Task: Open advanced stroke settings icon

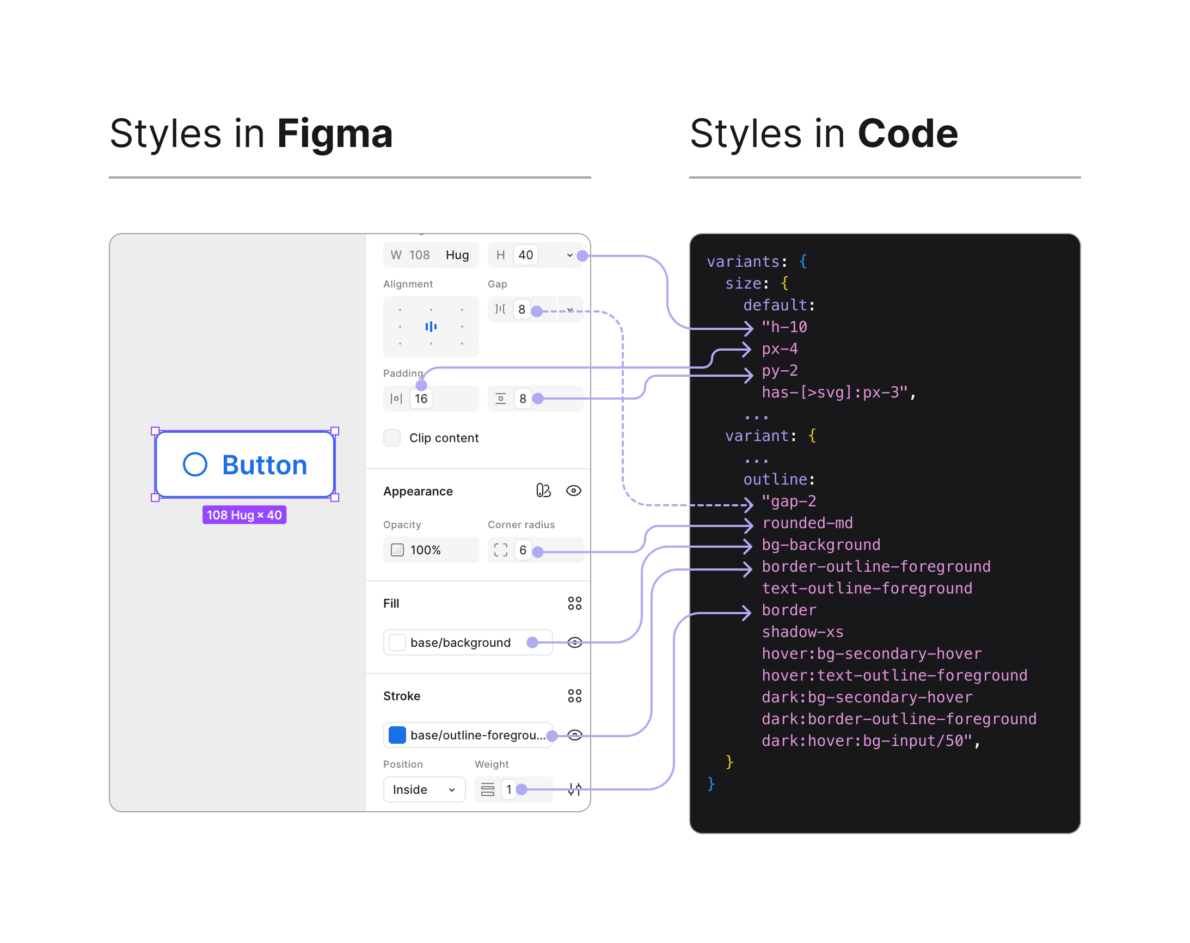Action: coord(574,789)
